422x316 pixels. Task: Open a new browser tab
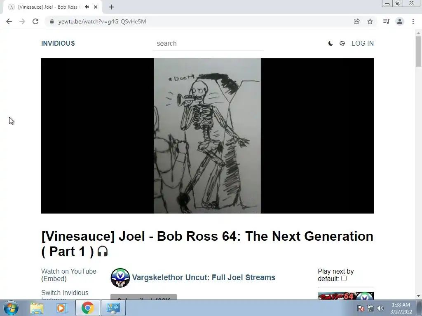pyautogui.click(x=111, y=7)
